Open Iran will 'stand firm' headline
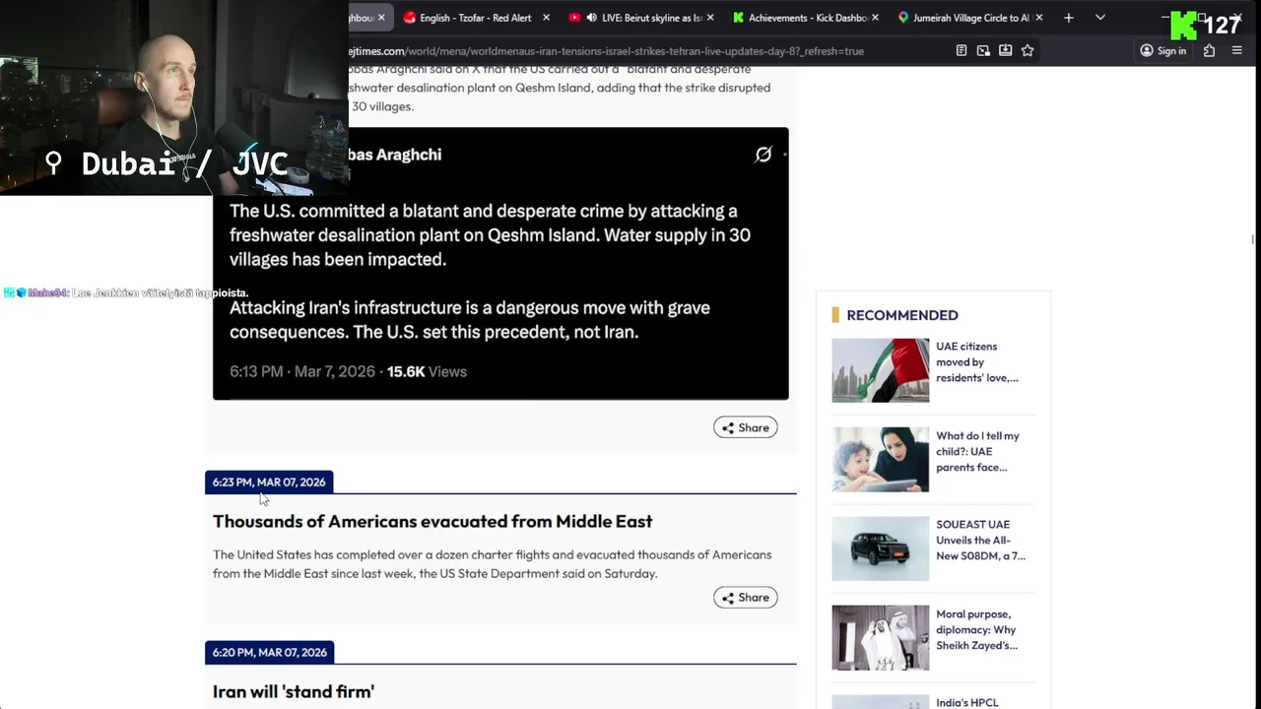Viewport: 1261px width, 709px height. point(294,691)
